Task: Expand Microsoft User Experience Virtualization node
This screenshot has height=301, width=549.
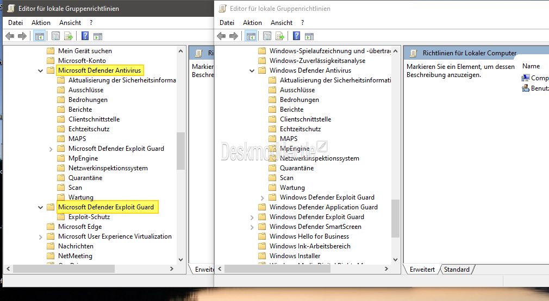Action: point(40,237)
